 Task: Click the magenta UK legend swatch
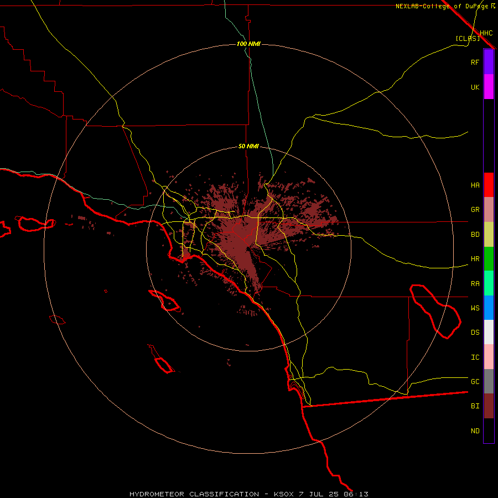click(489, 87)
